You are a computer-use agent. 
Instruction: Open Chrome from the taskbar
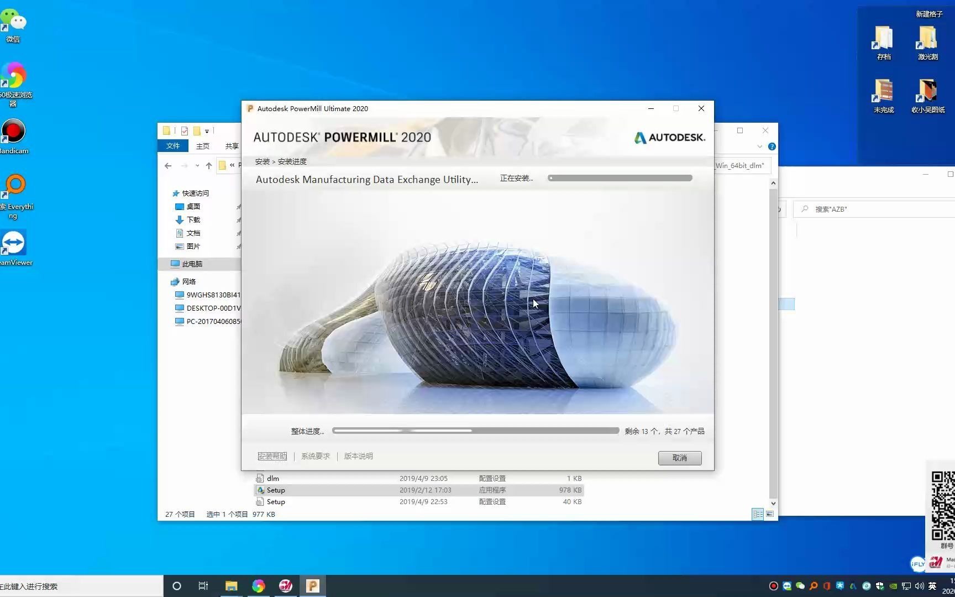point(258,585)
